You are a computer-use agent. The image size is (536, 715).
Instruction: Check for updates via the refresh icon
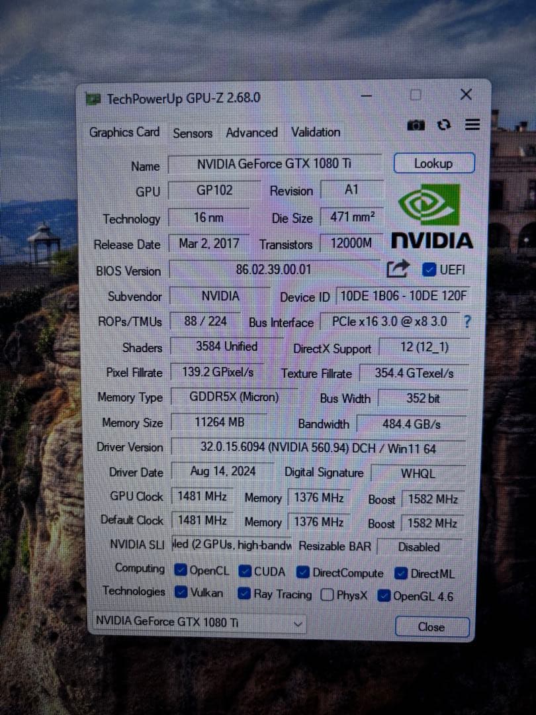443,124
